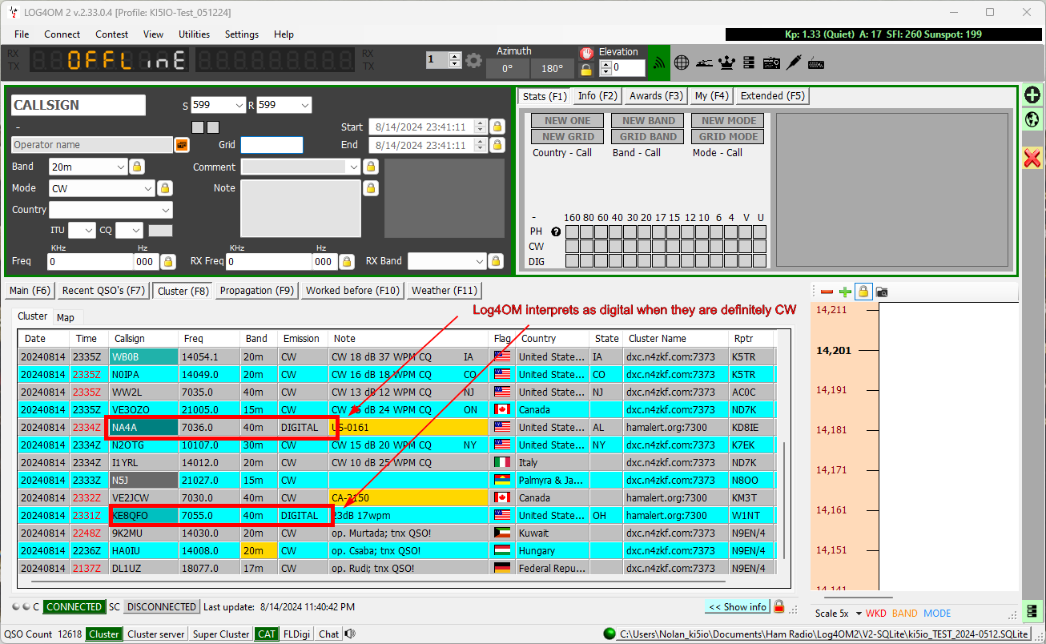Toggle the End time lock

(x=497, y=145)
